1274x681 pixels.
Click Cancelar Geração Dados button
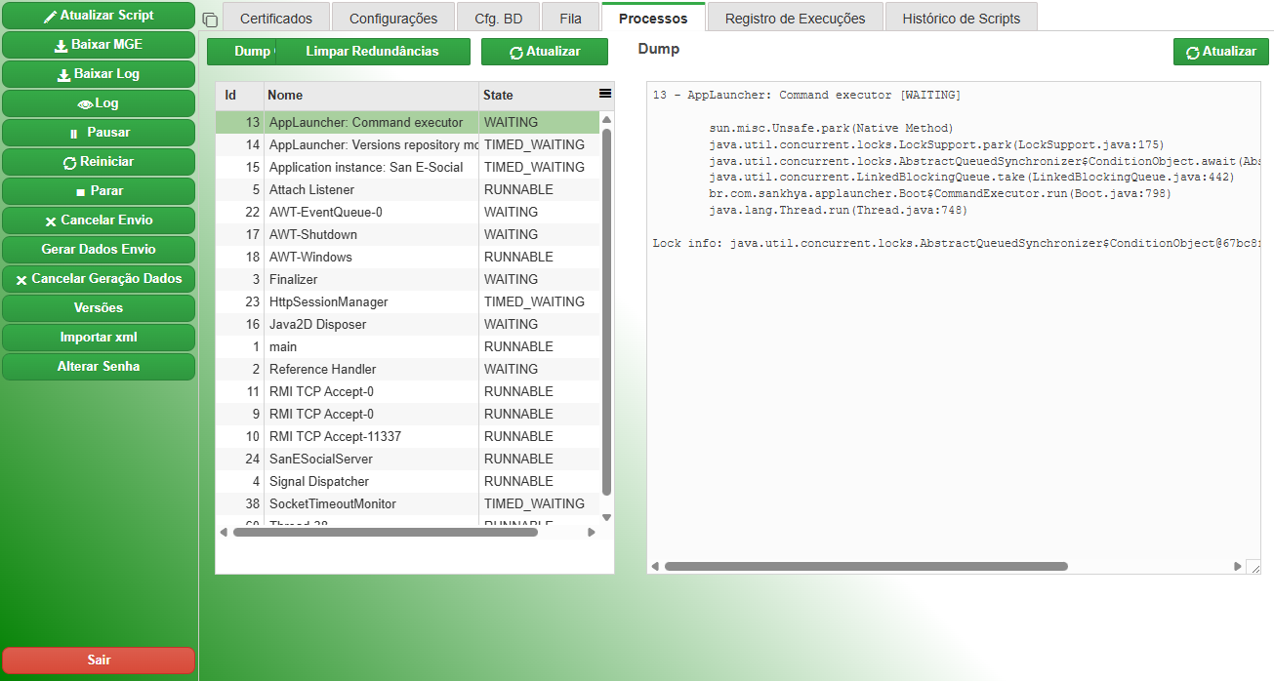99,279
